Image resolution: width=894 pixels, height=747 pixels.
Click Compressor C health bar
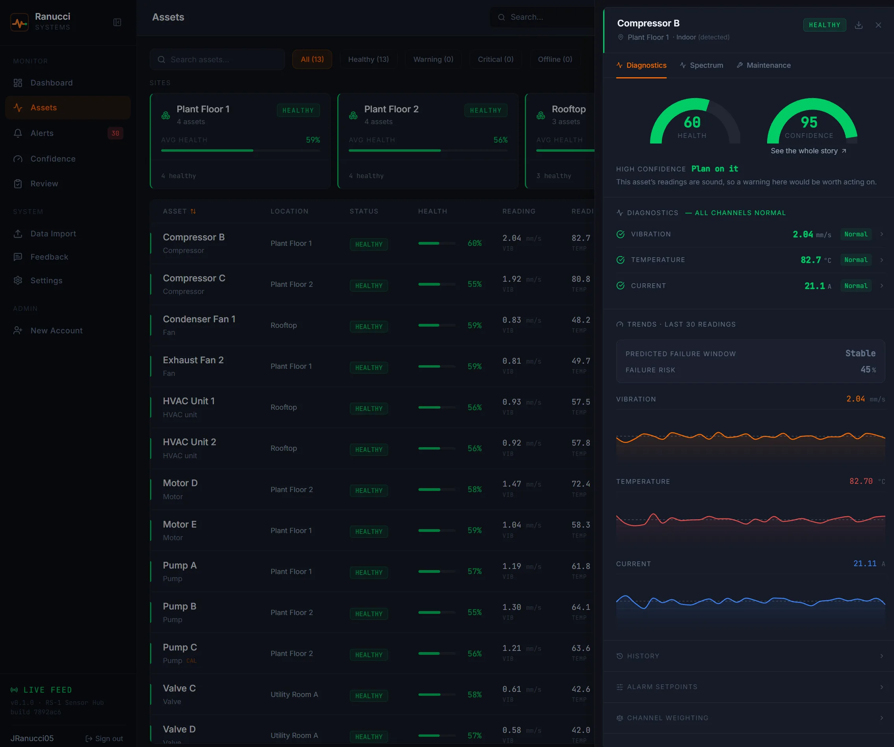(436, 284)
